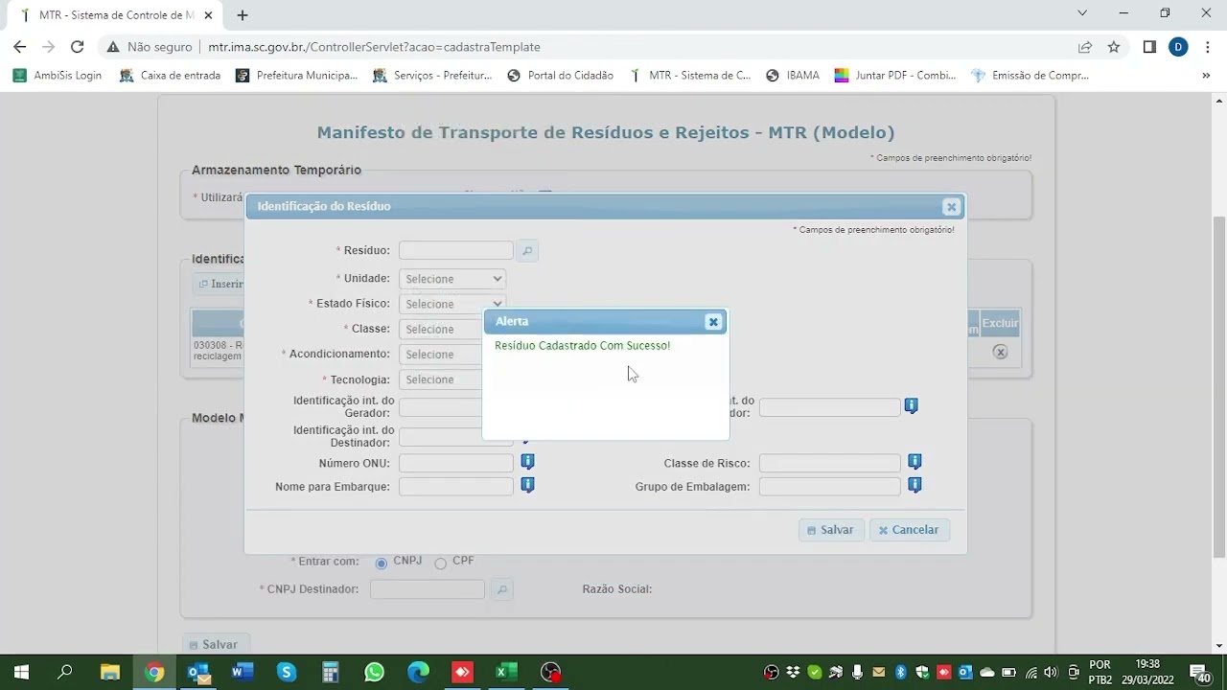The image size is (1227, 690).
Task: Click the address bar URL
Action: 374,47
